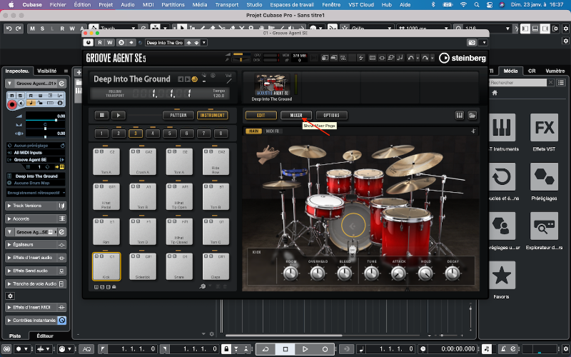The image size is (571, 357).
Task: Enable Read automation R in plugin header
Action: click(x=100, y=43)
